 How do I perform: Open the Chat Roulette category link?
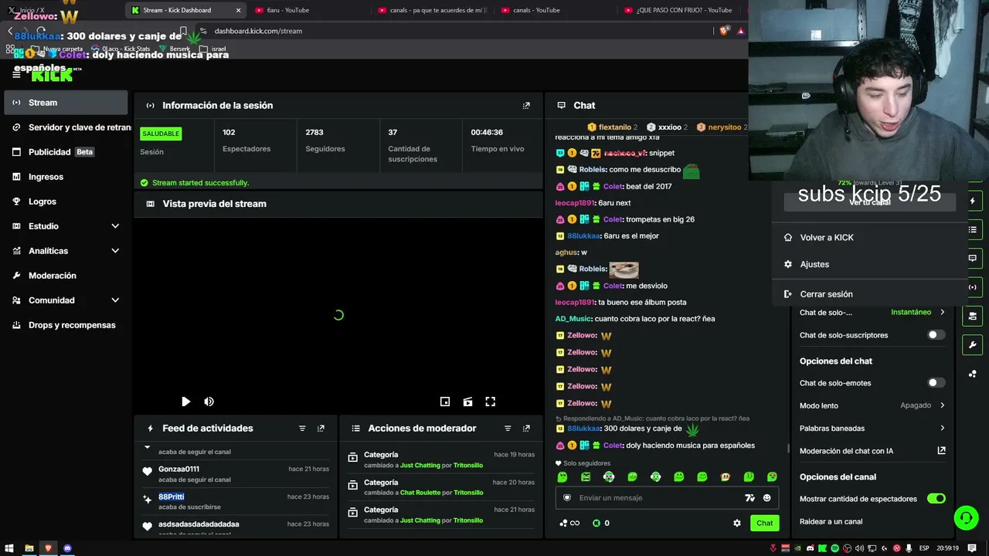[x=420, y=493]
